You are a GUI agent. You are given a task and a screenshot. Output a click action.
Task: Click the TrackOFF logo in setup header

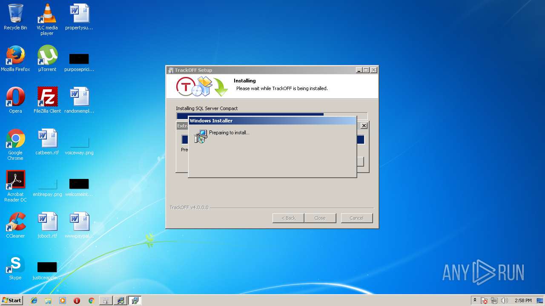186,87
